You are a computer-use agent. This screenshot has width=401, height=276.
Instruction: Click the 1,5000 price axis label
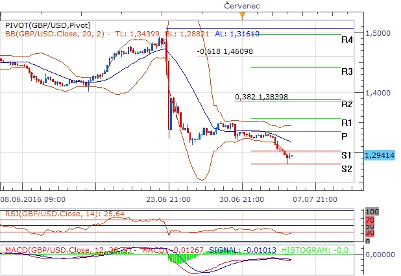click(x=378, y=33)
